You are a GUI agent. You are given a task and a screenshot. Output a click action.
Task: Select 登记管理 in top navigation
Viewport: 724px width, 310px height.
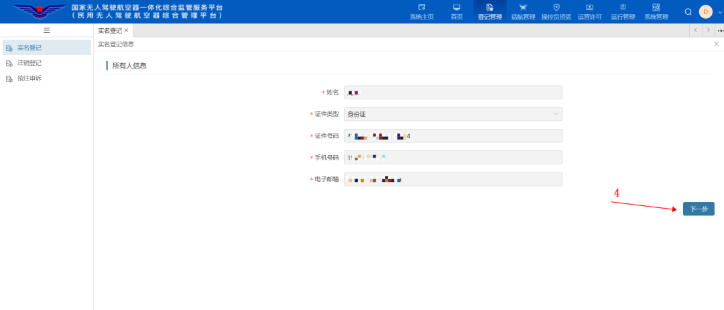pyautogui.click(x=490, y=11)
